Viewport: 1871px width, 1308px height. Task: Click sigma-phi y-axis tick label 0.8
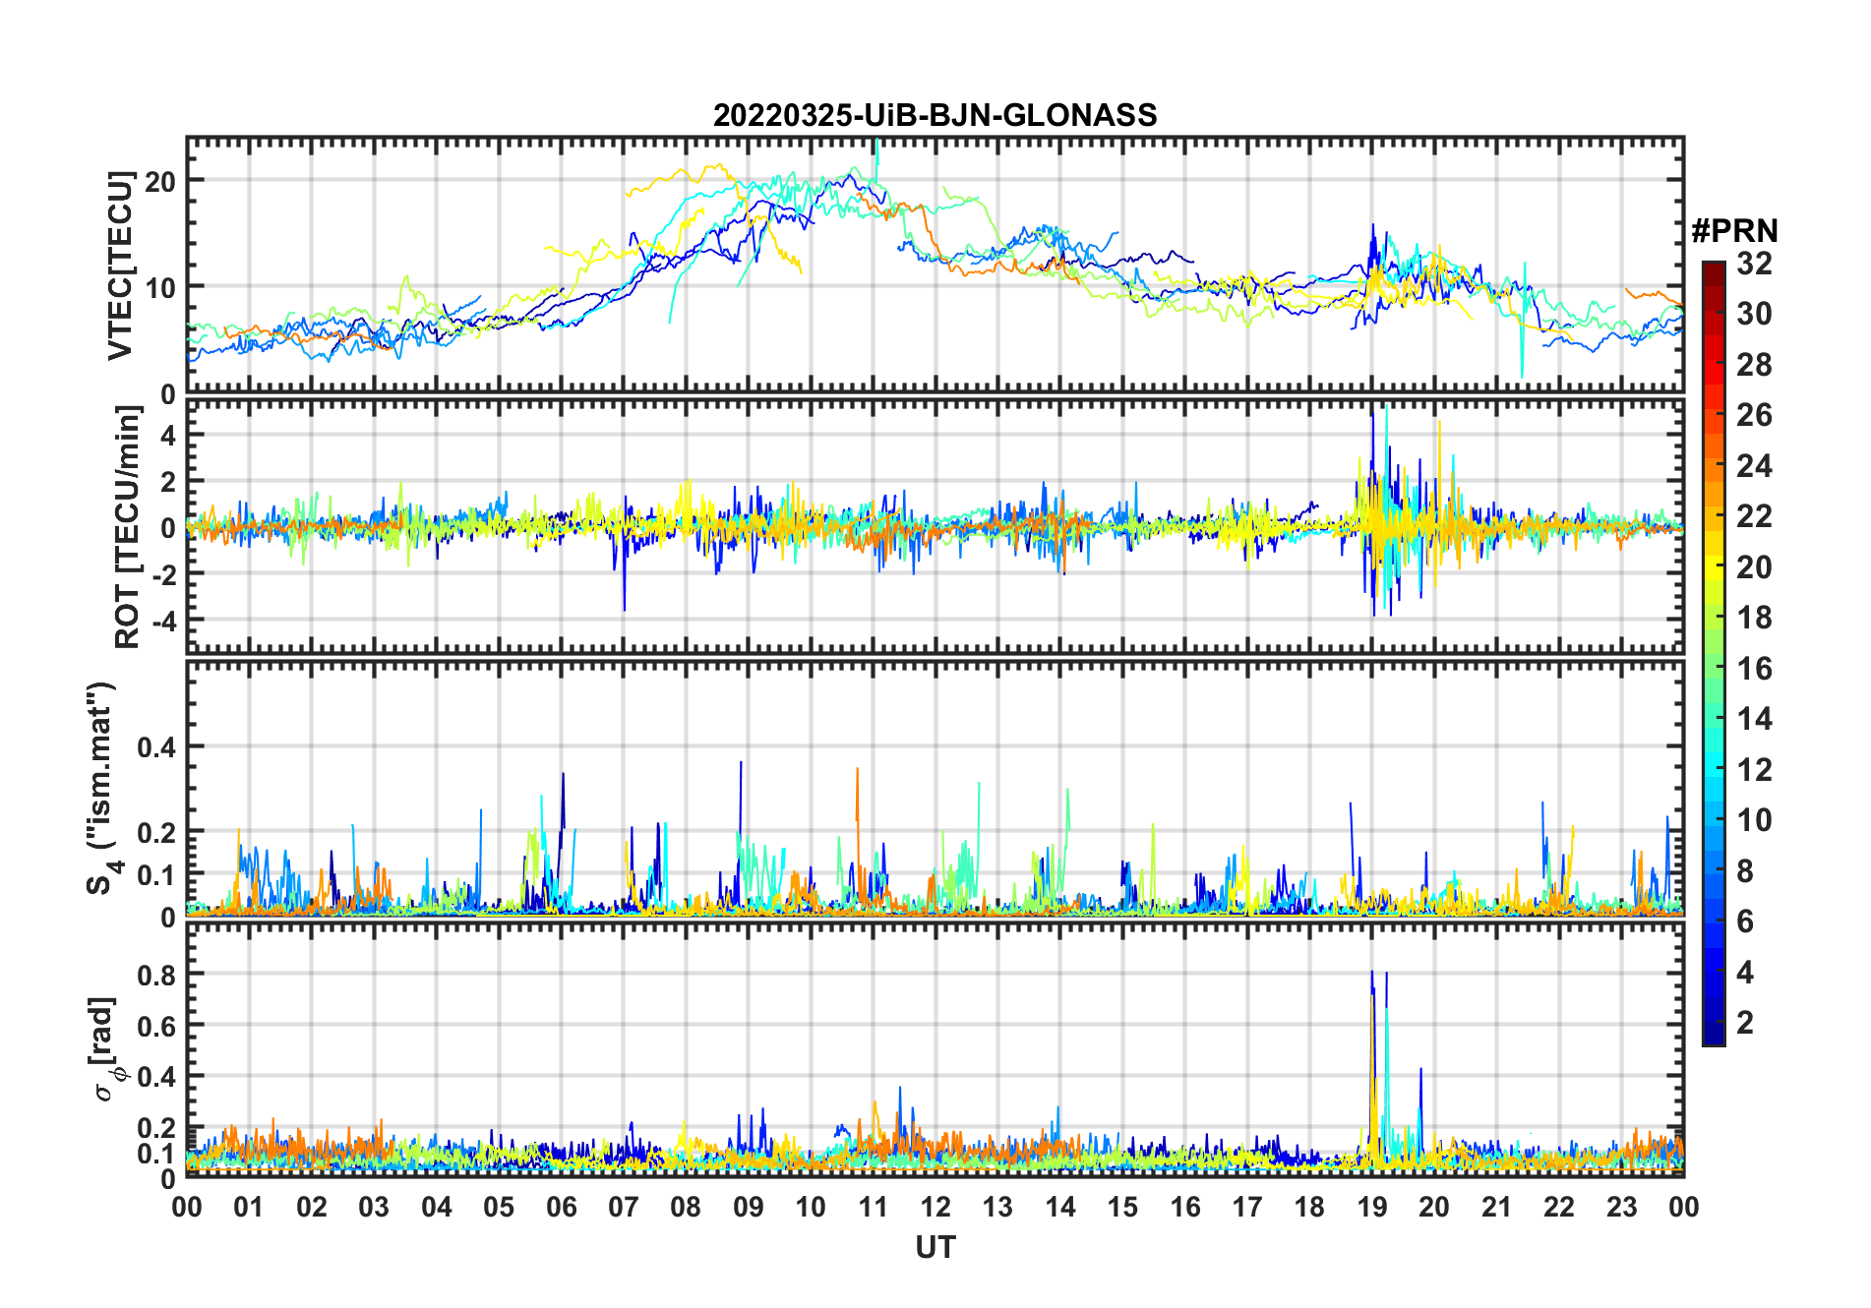(x=156, y=975)
